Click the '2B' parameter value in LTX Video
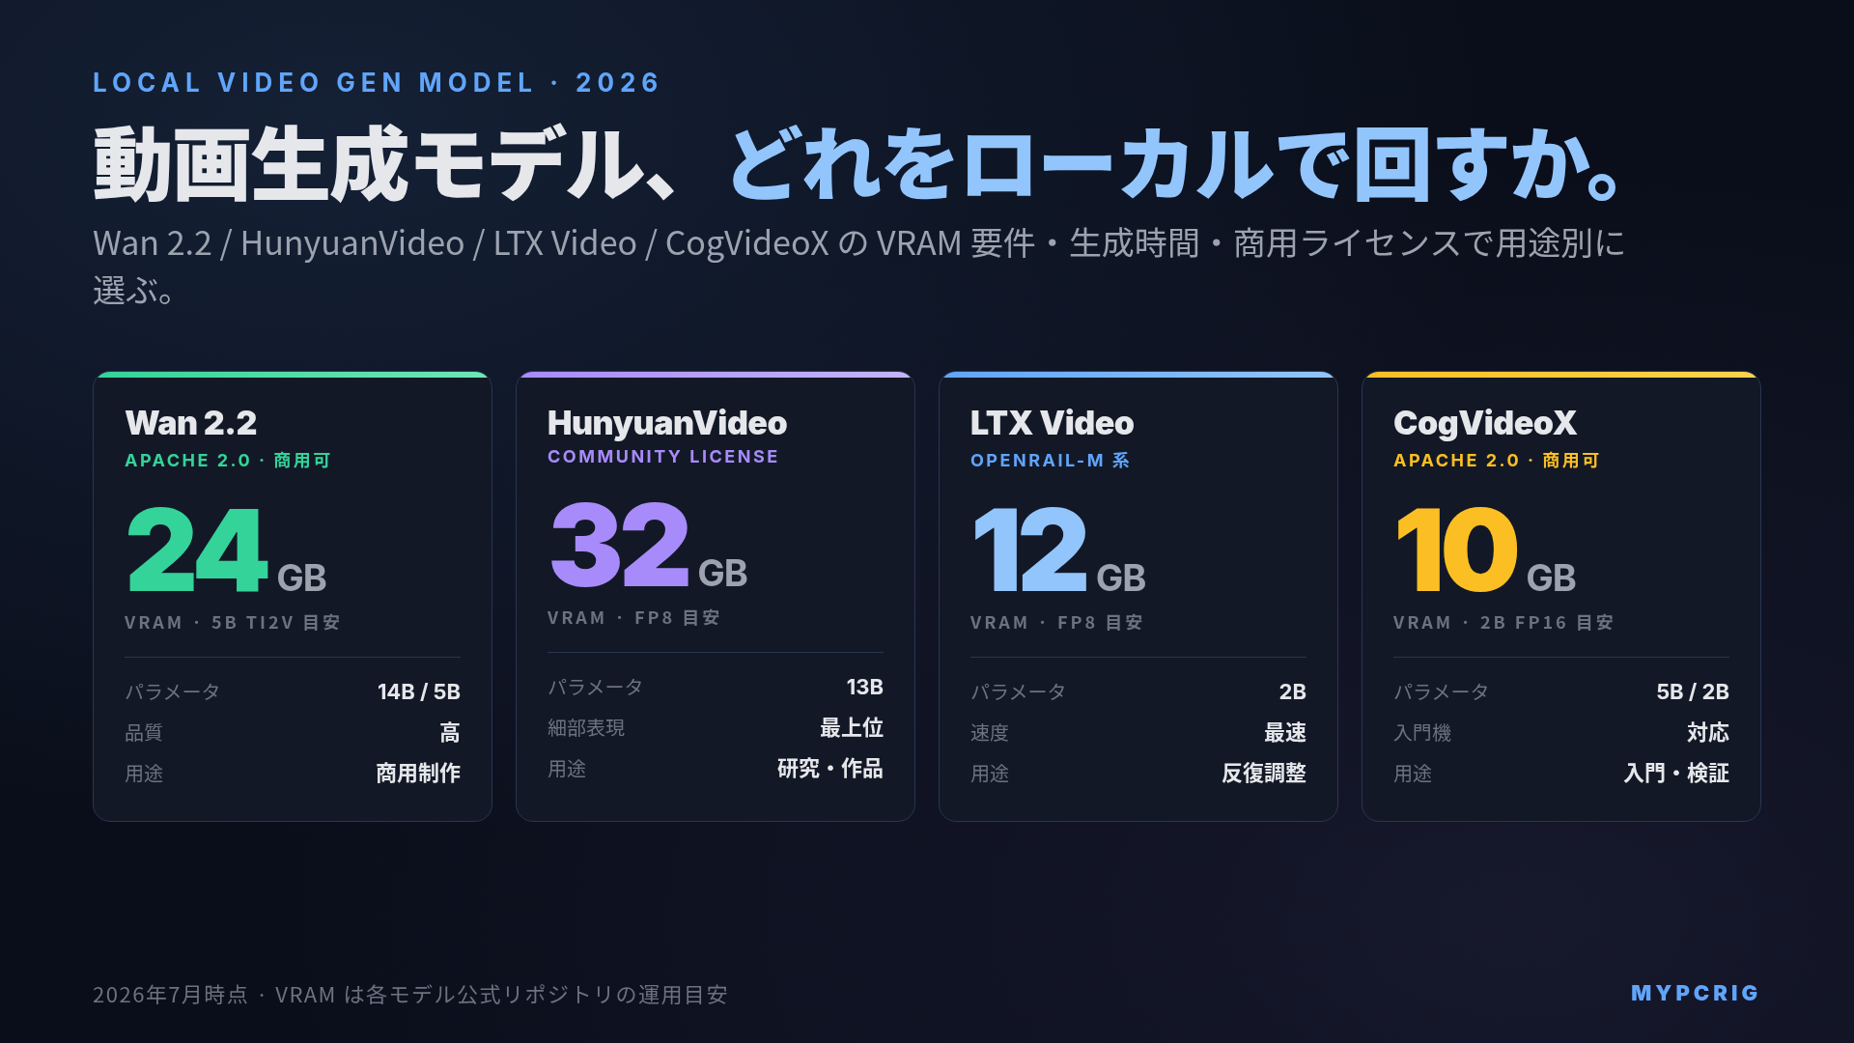This screenshot has height=1043, width=1854. coord(1292,691)
